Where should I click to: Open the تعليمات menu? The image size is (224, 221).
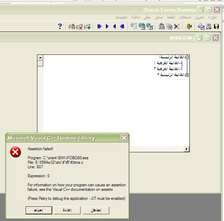tap(121, 17)
